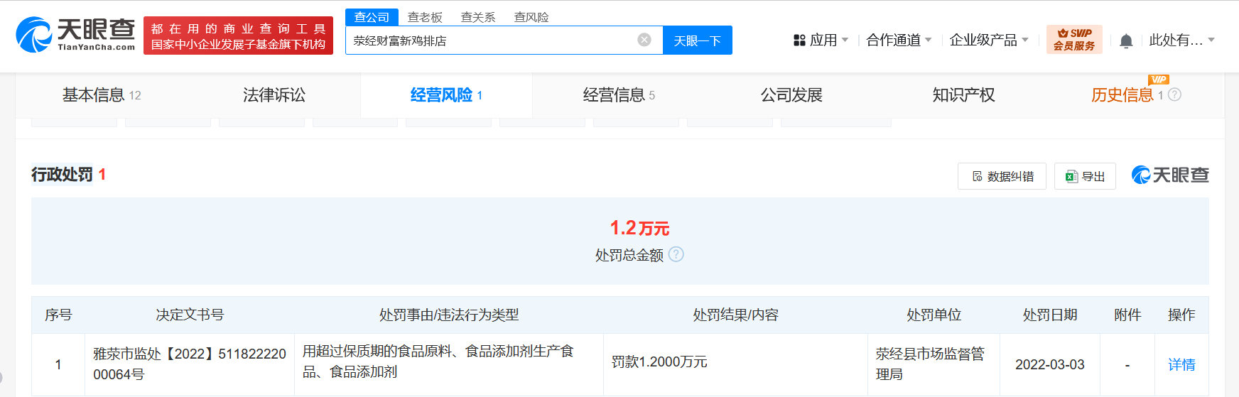
Task: Click the 决定文书号 column header
Action: click(x=190, y=315)
